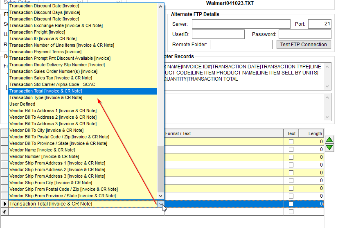The image size is (338, 228).
Task: Select Vendor Ship From Address 3
Action: (83, 176)
